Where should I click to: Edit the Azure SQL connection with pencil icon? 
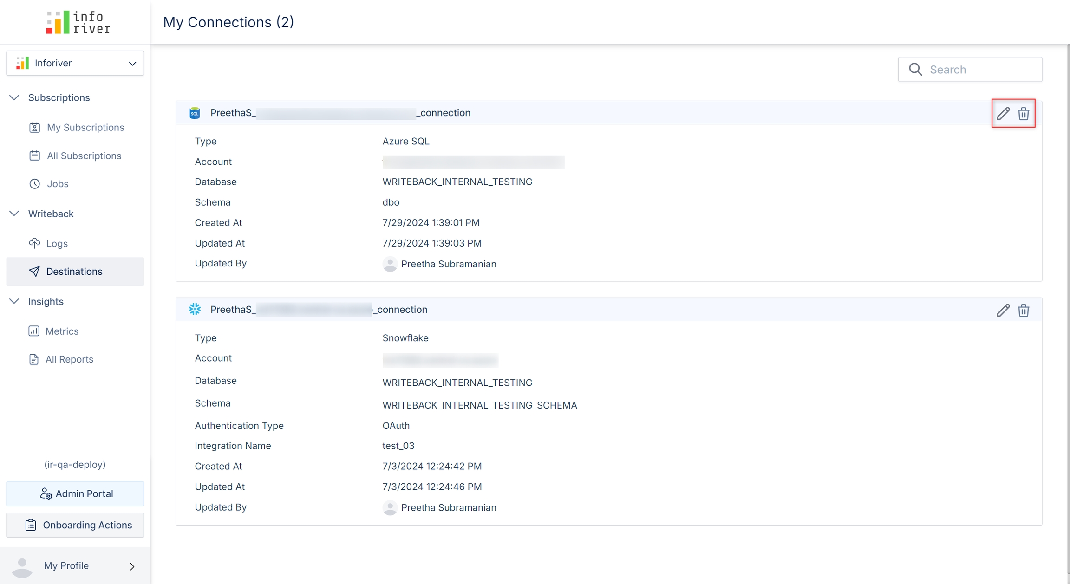[1003, 113]
